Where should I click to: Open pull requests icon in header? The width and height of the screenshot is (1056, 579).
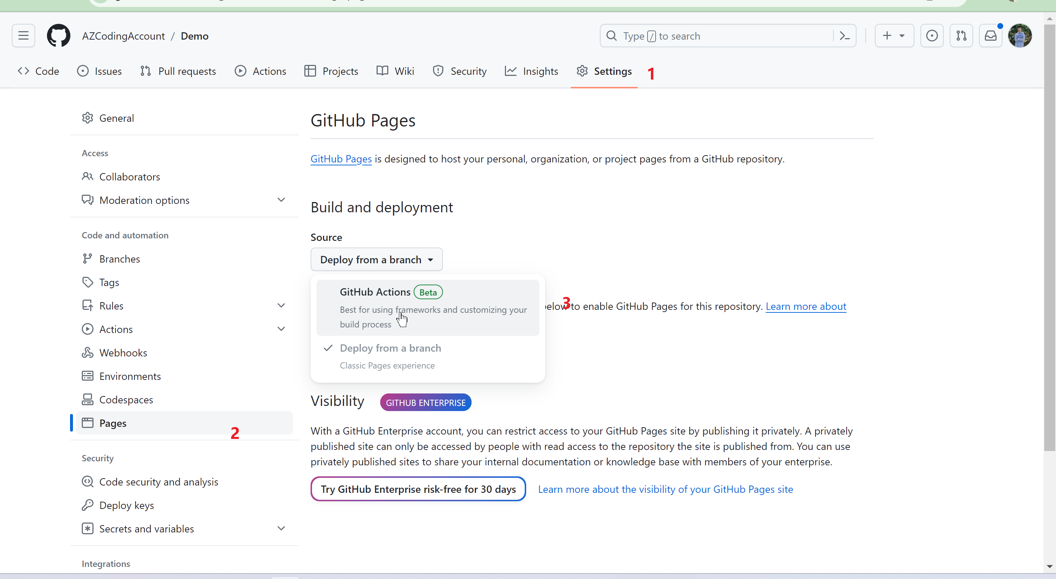pos(961,36)
